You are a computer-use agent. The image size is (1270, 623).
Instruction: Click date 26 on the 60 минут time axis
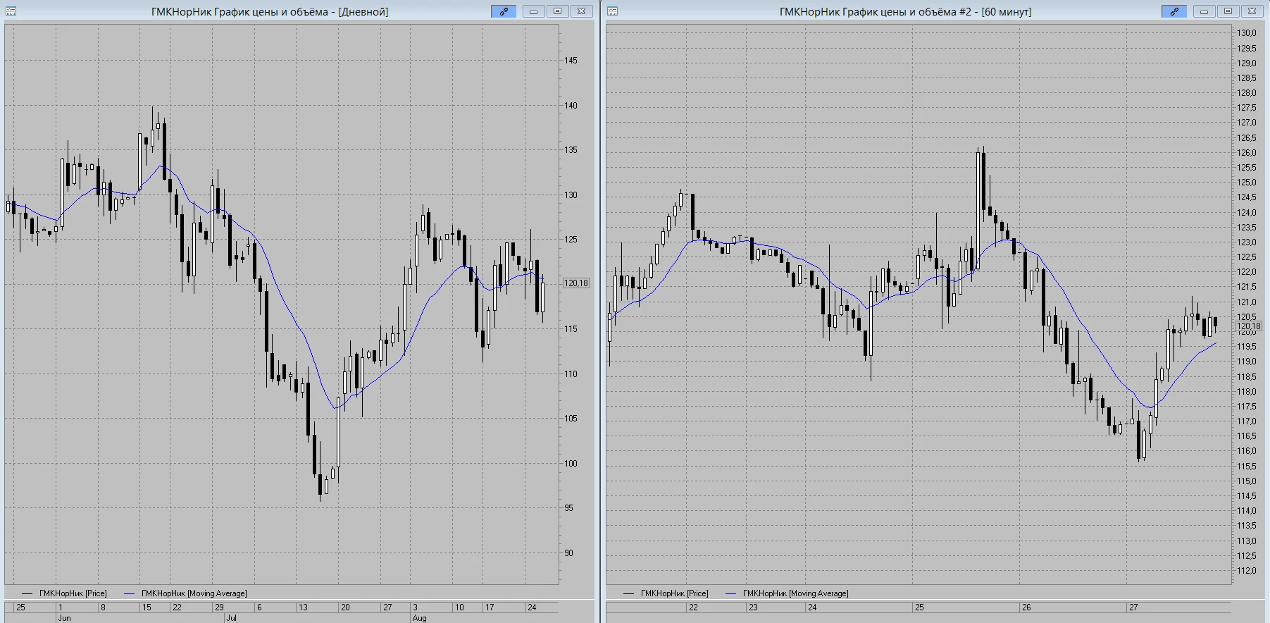1026,607
